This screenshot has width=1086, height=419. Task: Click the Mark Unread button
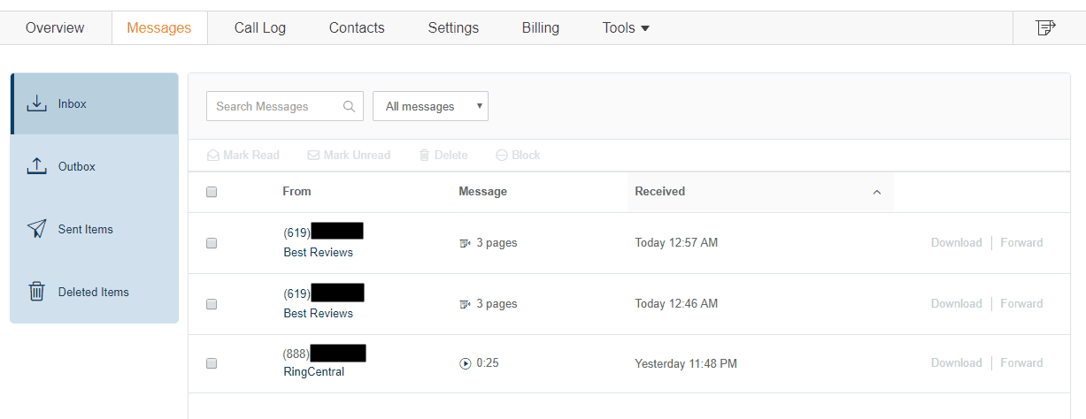click(349, 155)
